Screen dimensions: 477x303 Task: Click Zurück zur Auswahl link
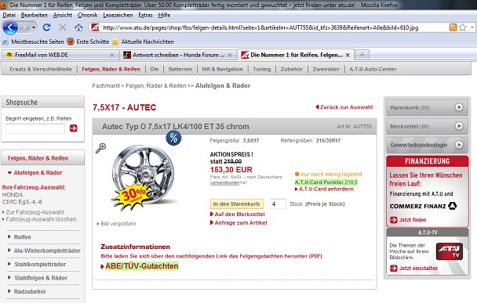(x=344, y=106)
